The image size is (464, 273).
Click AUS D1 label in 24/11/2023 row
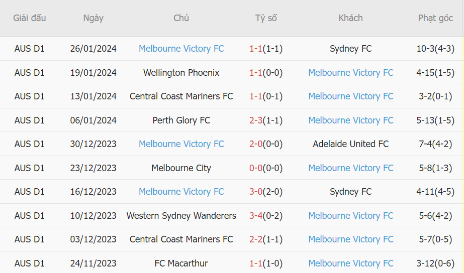click(x=29, y=263)
